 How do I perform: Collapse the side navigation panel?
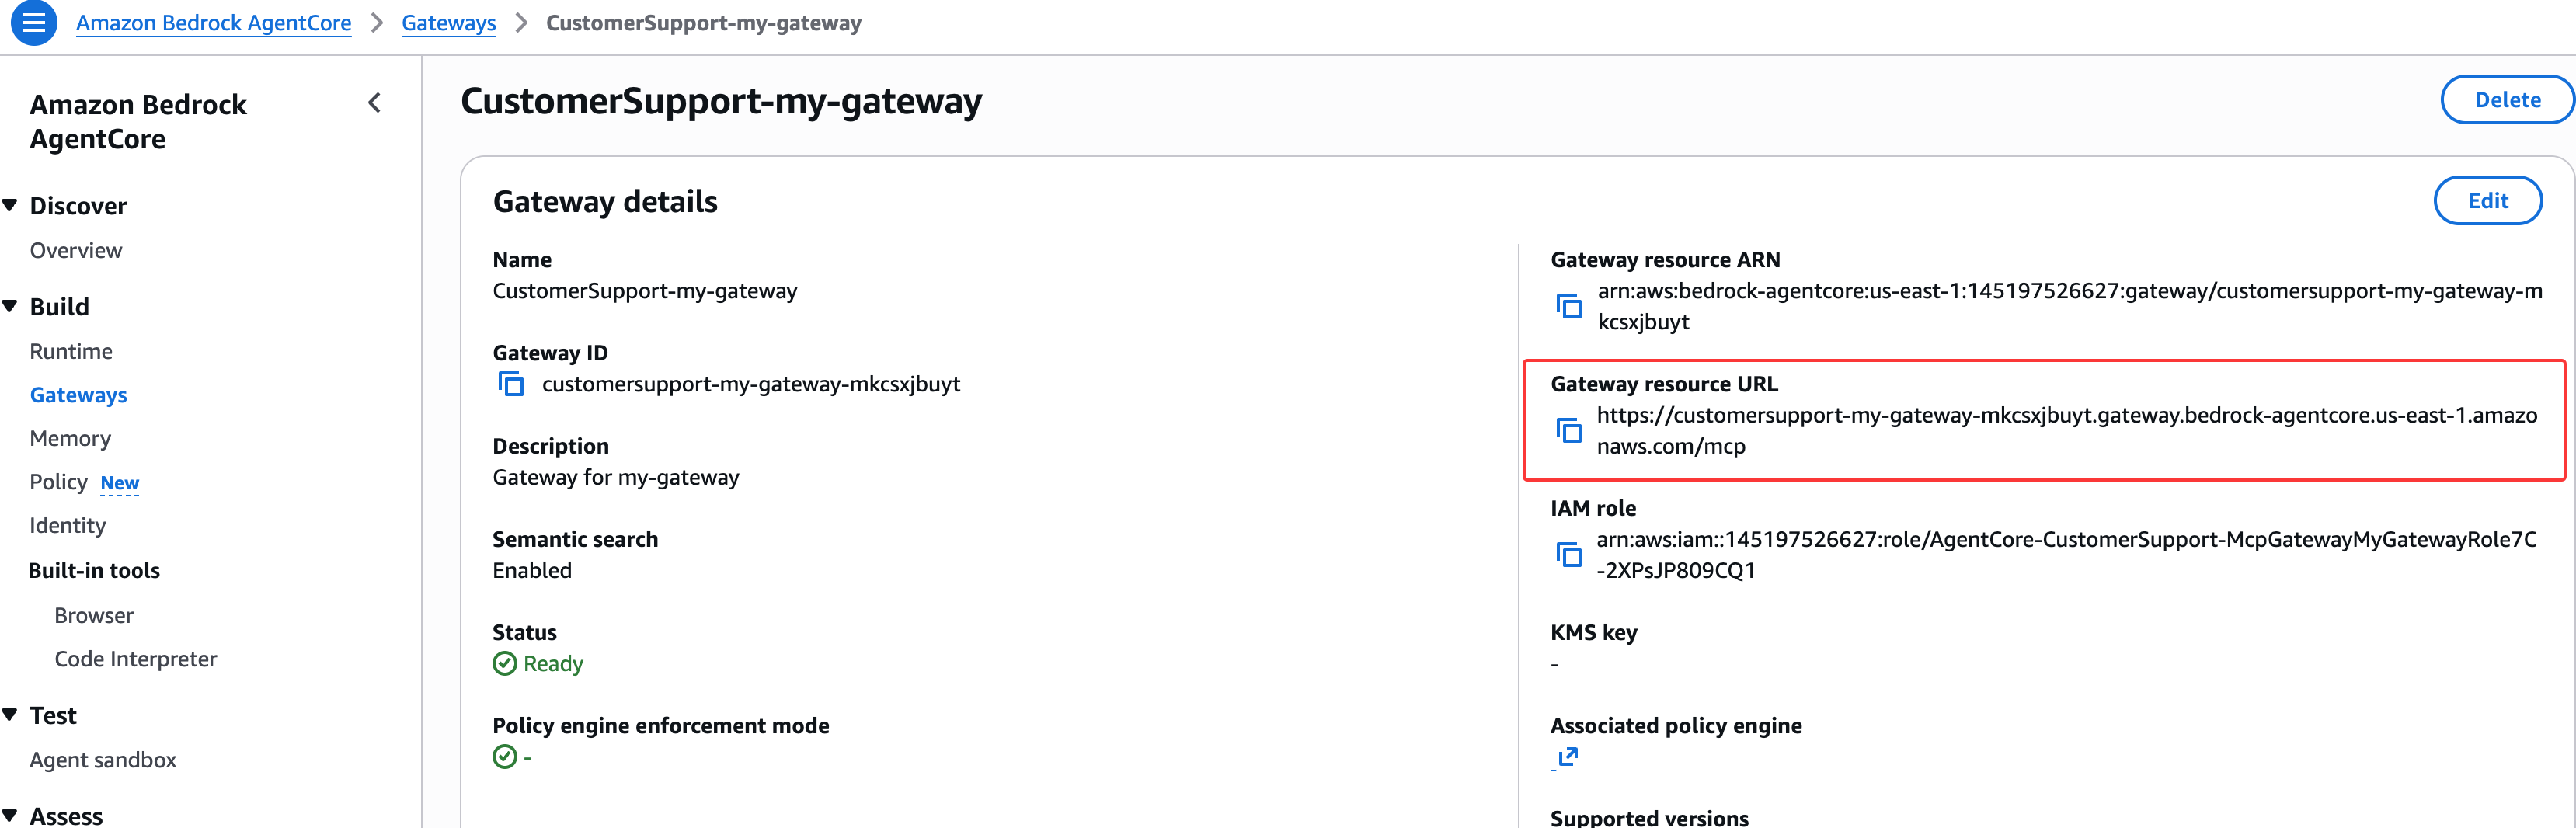point(375,103)
